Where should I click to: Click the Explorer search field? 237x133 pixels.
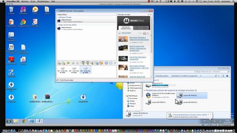pyautogui.click(x=215, y=72)
